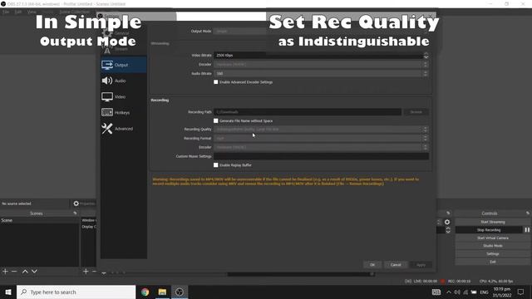
Task: Switch to OBS in the taskbar
Action: tap(180, 292)
